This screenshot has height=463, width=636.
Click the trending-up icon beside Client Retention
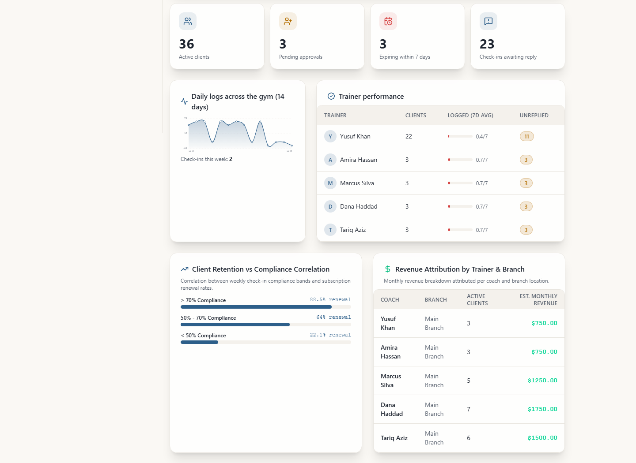(185, 269)
